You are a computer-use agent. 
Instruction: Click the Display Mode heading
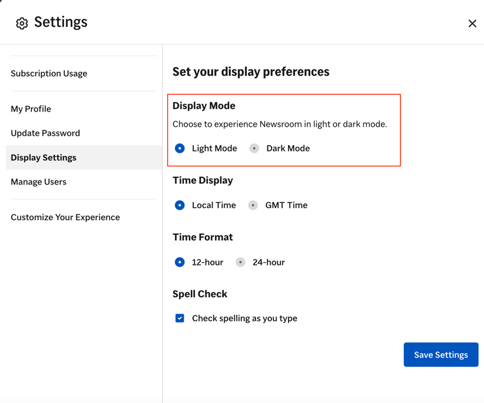point(204,106)
